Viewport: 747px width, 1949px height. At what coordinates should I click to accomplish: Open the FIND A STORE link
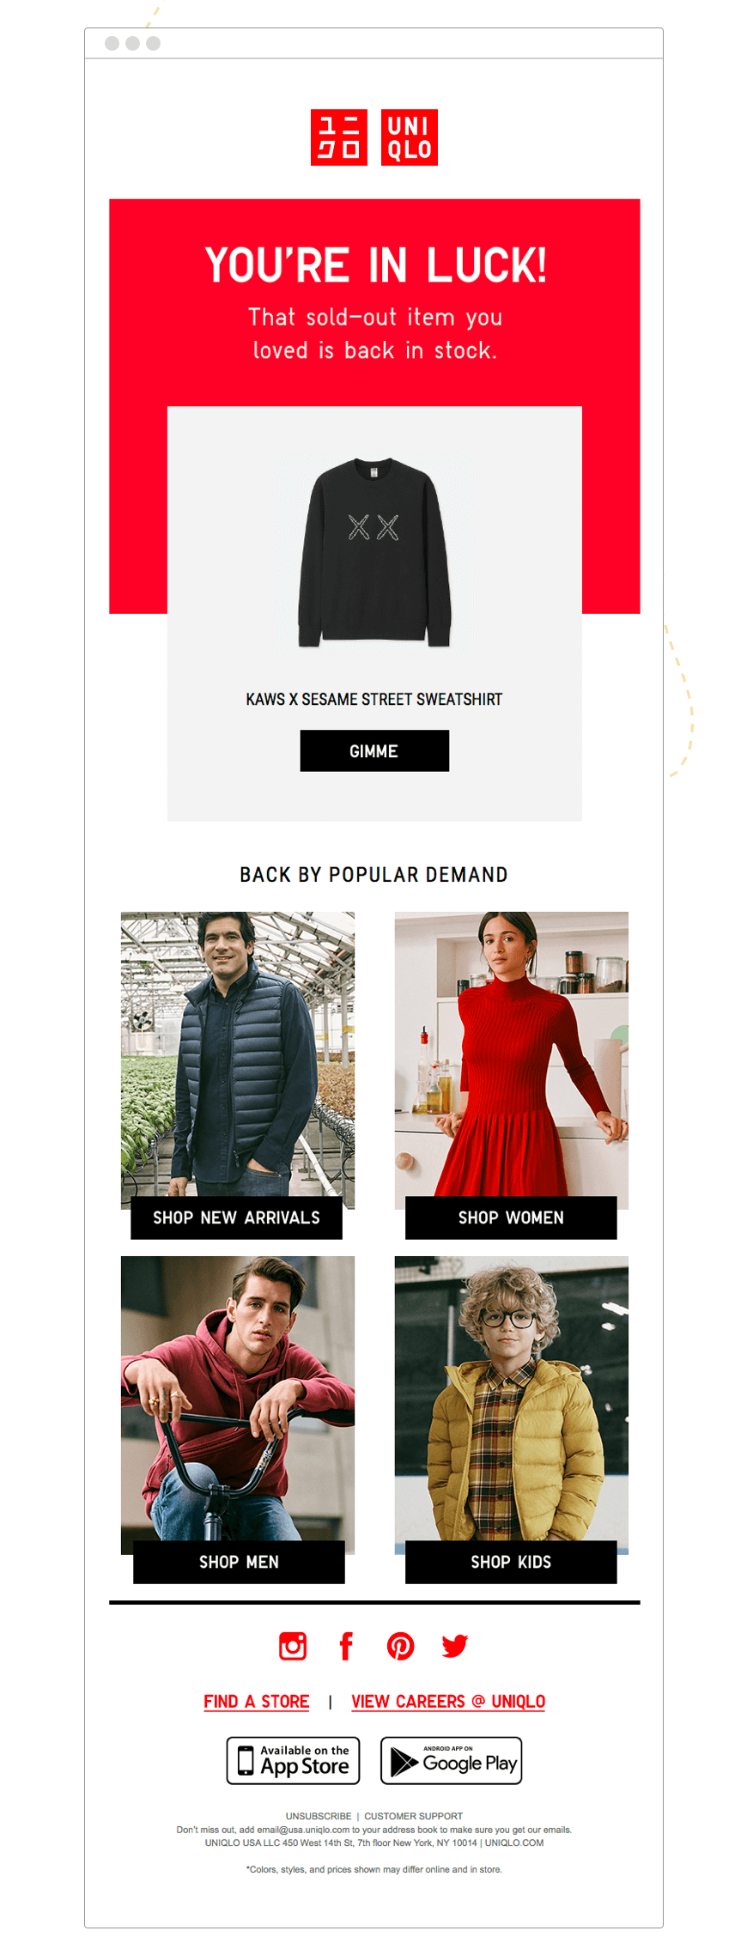(256, 1701)
